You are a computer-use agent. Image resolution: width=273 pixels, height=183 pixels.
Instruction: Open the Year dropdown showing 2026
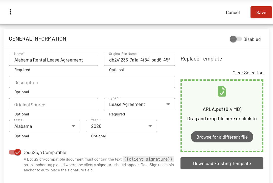pos(121,126)
